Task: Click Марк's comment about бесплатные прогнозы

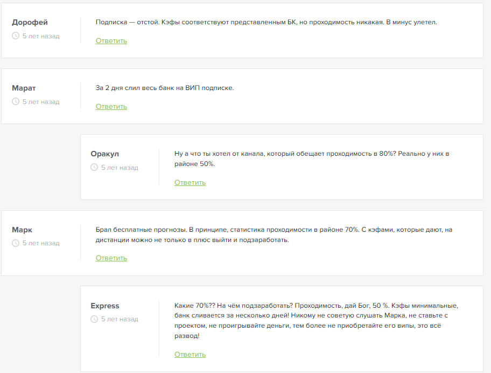Action: (x=273, y=235)
